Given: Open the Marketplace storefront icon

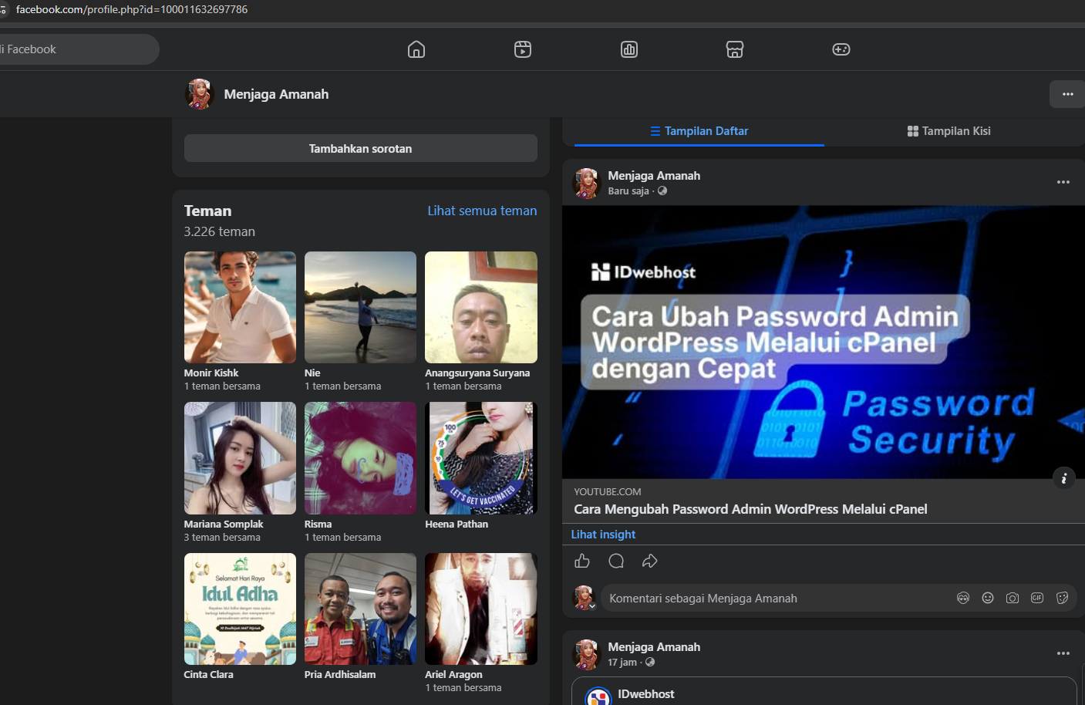Looking at the screenshot, I should coord(735,49).
